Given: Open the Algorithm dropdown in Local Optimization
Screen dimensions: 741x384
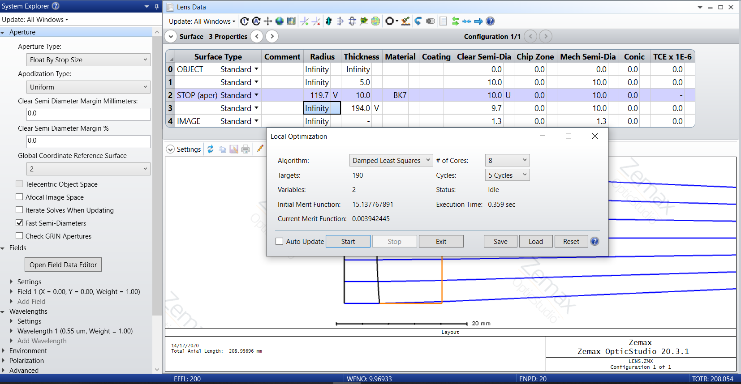Looking at the screenshot, I should (x=391, y=160).
